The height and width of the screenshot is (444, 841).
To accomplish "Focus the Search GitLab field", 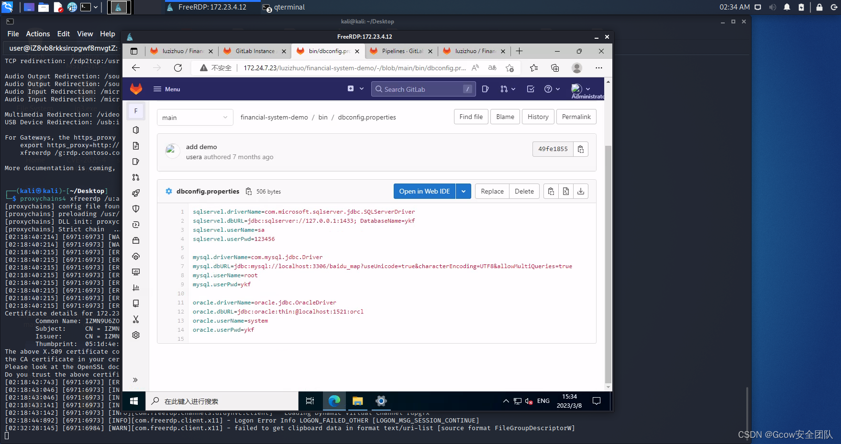I will coord(423,89).
